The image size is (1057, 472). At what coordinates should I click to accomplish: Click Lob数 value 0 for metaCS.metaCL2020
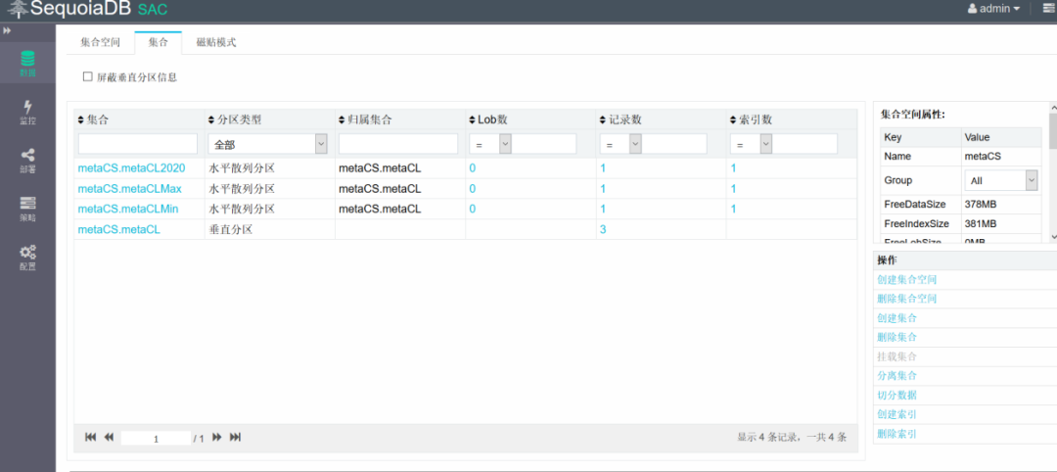(x=473, y=167)
